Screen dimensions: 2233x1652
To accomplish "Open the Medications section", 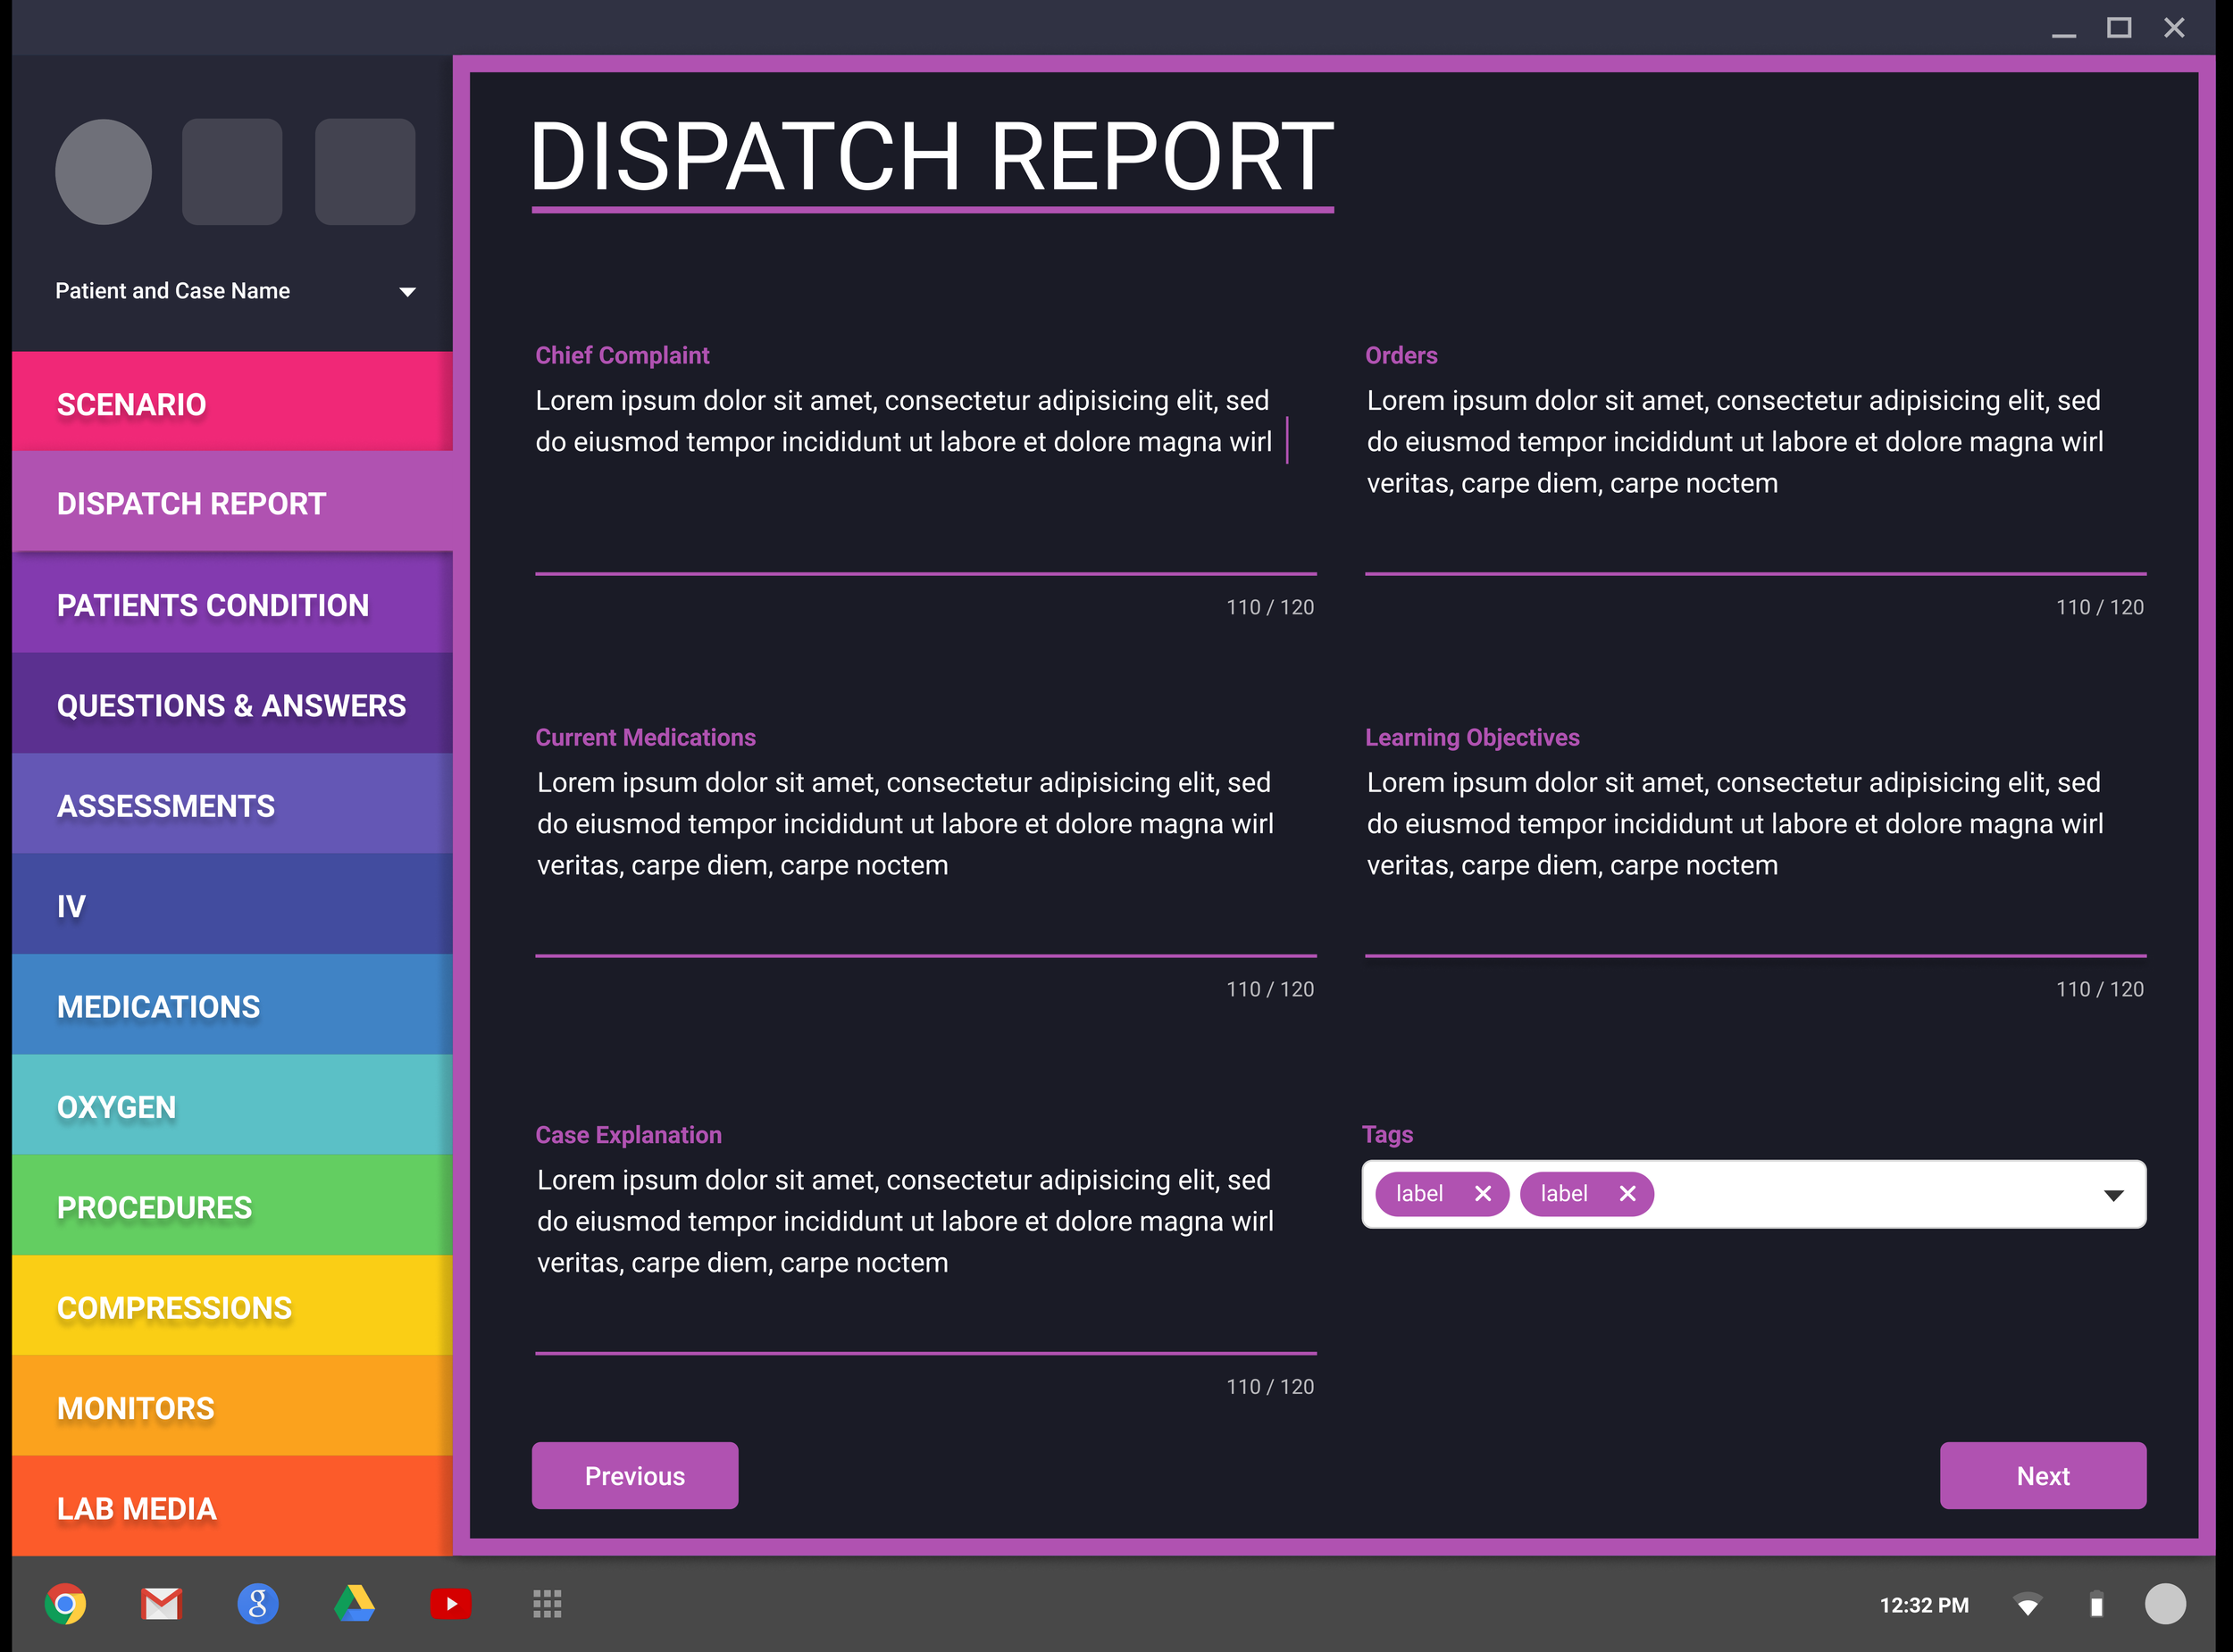I will click(x=230, y=1006).
